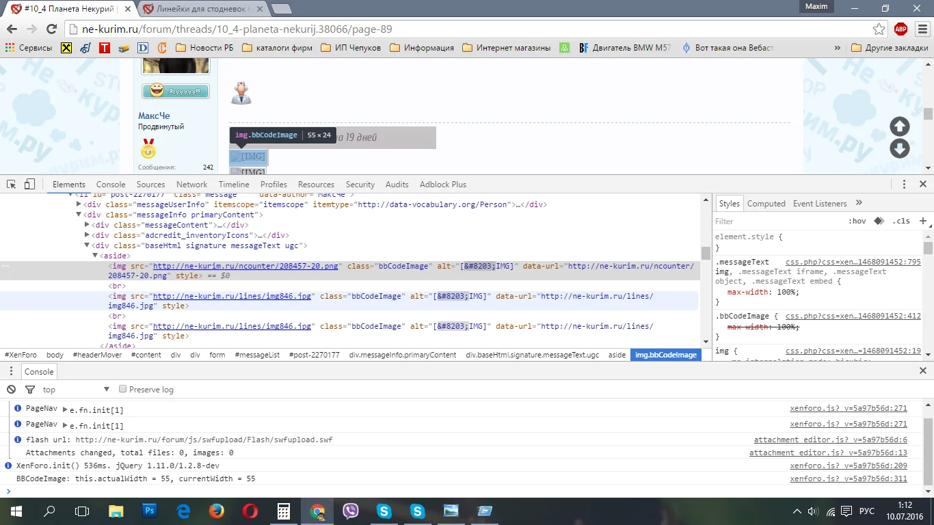Click the page scroll-down arrow button
934x525 pixels.
(899, 148)
